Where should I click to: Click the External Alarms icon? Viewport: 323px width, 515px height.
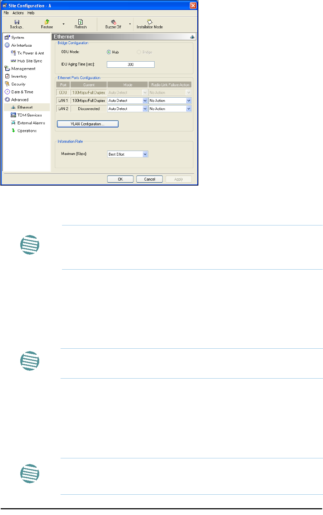[x=14, y=123]
